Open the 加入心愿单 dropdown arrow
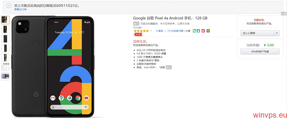The image size is (287, 119). (x=277, y=33)
